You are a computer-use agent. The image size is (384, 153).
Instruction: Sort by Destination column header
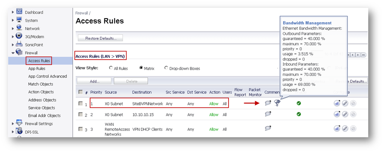(x=142, y=92)
